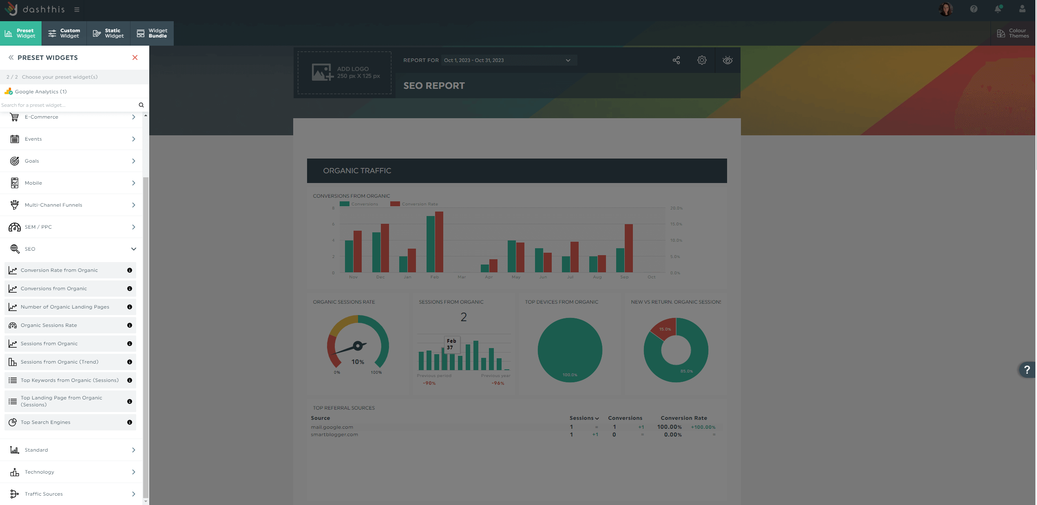This screenshot has width=1037, height=505.
Task: Show info for Organic Sessions Rate
Action: tap(130, 325)
